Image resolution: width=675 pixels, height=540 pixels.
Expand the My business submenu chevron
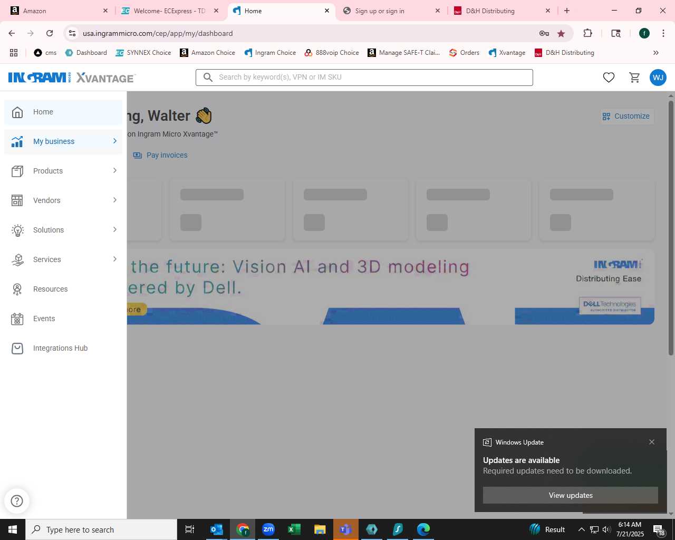pos(115,141)
